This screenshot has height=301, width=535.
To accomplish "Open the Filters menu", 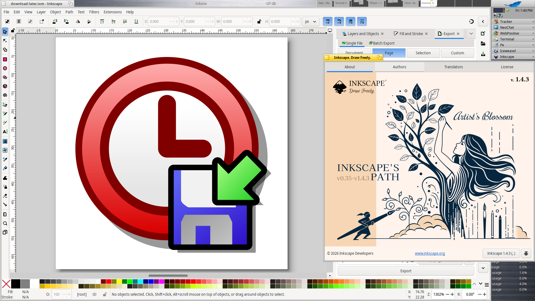I will pos(94,12).
